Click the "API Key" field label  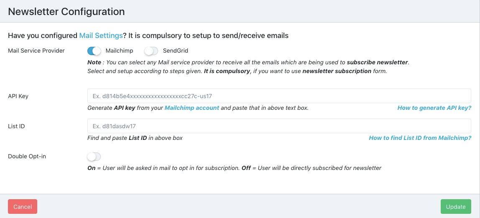tap(18, 96)
